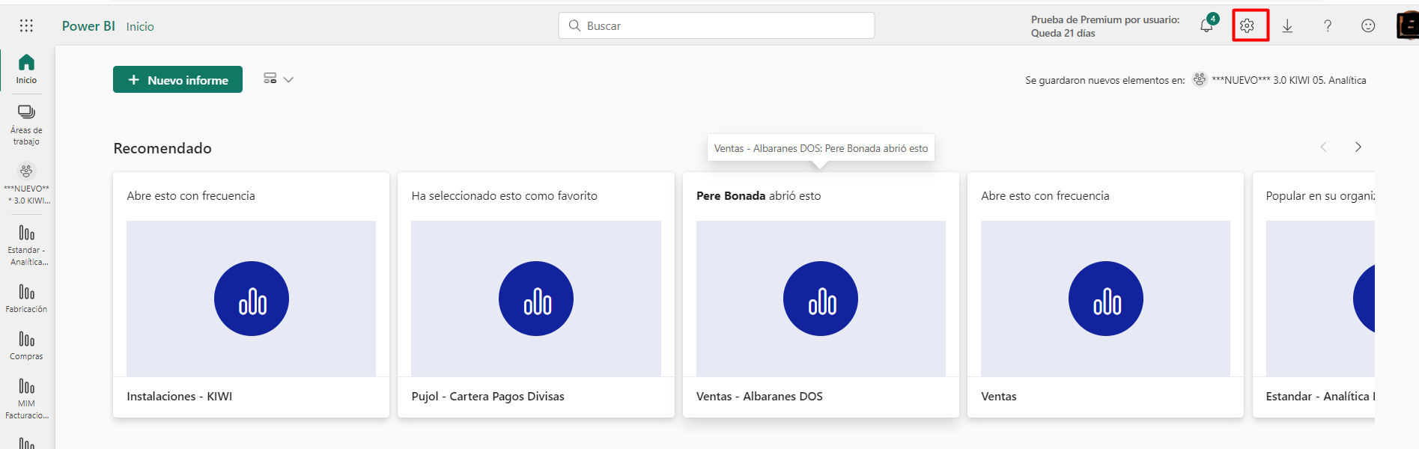Open the app launcher waffle menu
Image resolution: width=1419 pixels, height=449 pixels.
coord(26,26)
